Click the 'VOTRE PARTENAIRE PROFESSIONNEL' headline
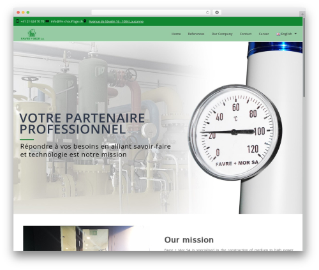The height and width of the screenshot is (270, 319). 82,124
